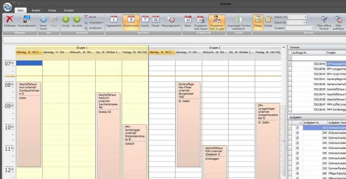Select order row 72015046

click(x=317, y=69)
